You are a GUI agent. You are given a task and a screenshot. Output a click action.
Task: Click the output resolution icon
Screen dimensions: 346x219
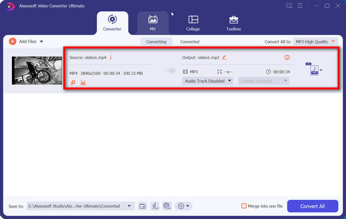tap(219, 72)
